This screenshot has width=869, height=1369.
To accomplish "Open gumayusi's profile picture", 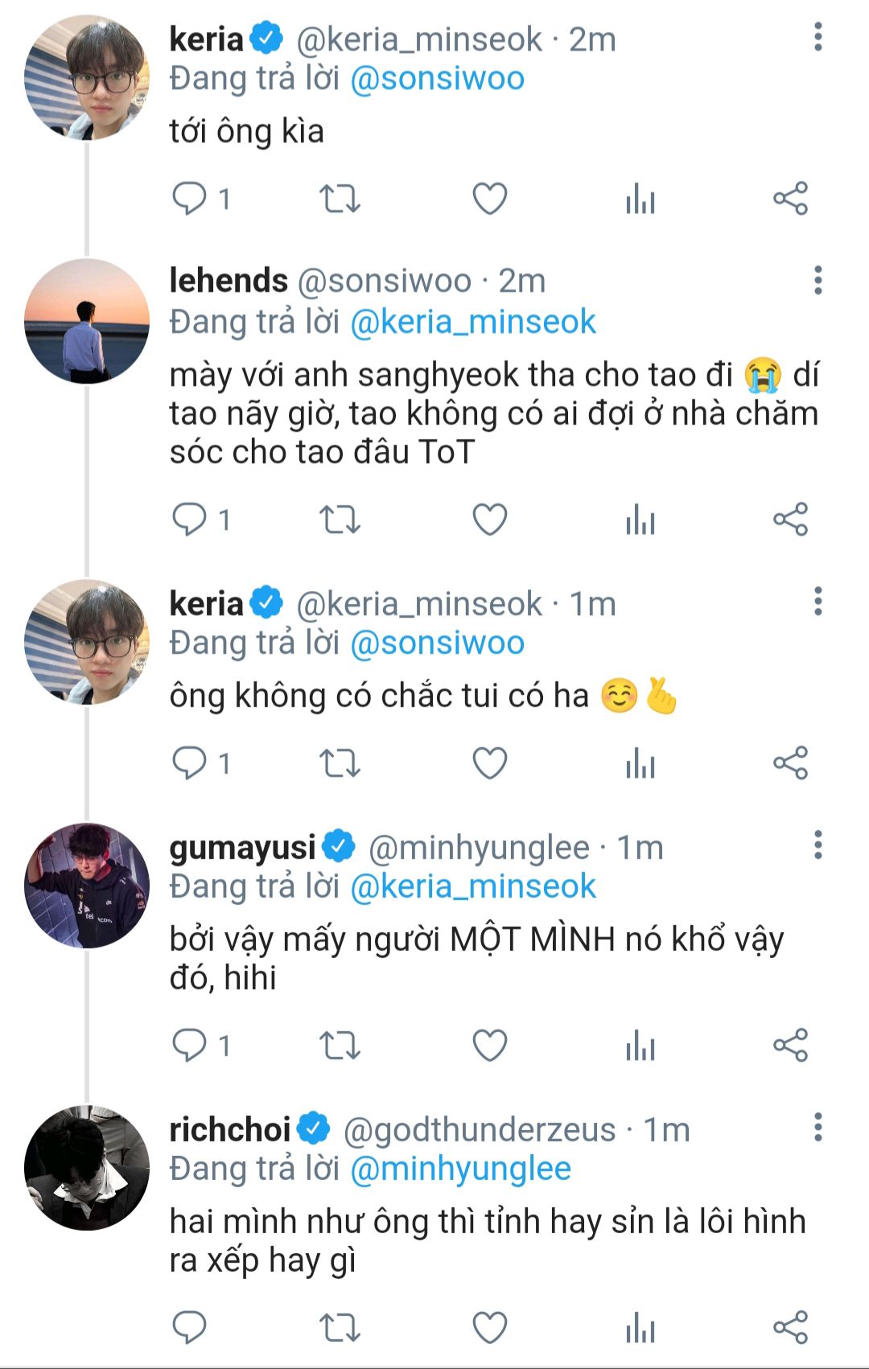I will (87, 886).
